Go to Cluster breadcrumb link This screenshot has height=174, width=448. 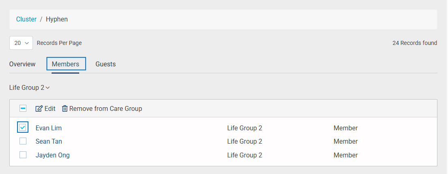click(26, 19)
